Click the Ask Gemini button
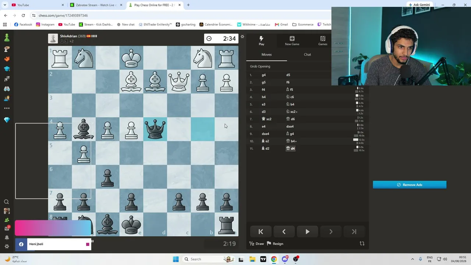 [419, 5]
